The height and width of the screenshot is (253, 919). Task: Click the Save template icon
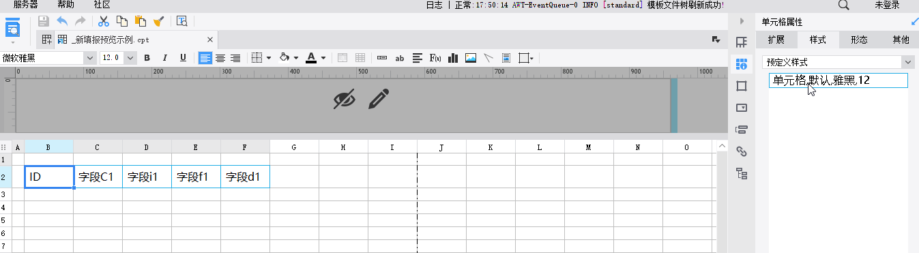tap(44, 21)
